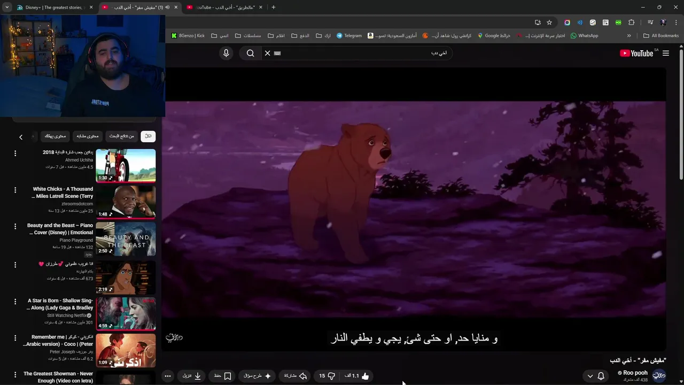Mute the playing tab's speaker icon
The width and height of the screenshot is (684, 385).
(167, 7)
